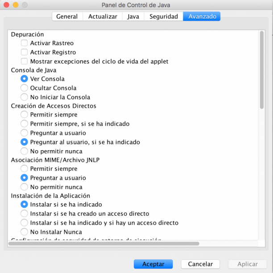273x273 pixels.
Task: Tick Mostrar excepciones del ciclo de vida del applet
Action: click(x=24, y=61)
